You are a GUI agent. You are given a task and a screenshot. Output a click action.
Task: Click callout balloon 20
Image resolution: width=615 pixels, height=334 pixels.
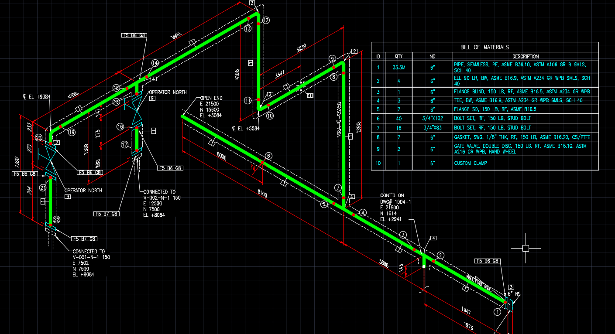point(38,138)
